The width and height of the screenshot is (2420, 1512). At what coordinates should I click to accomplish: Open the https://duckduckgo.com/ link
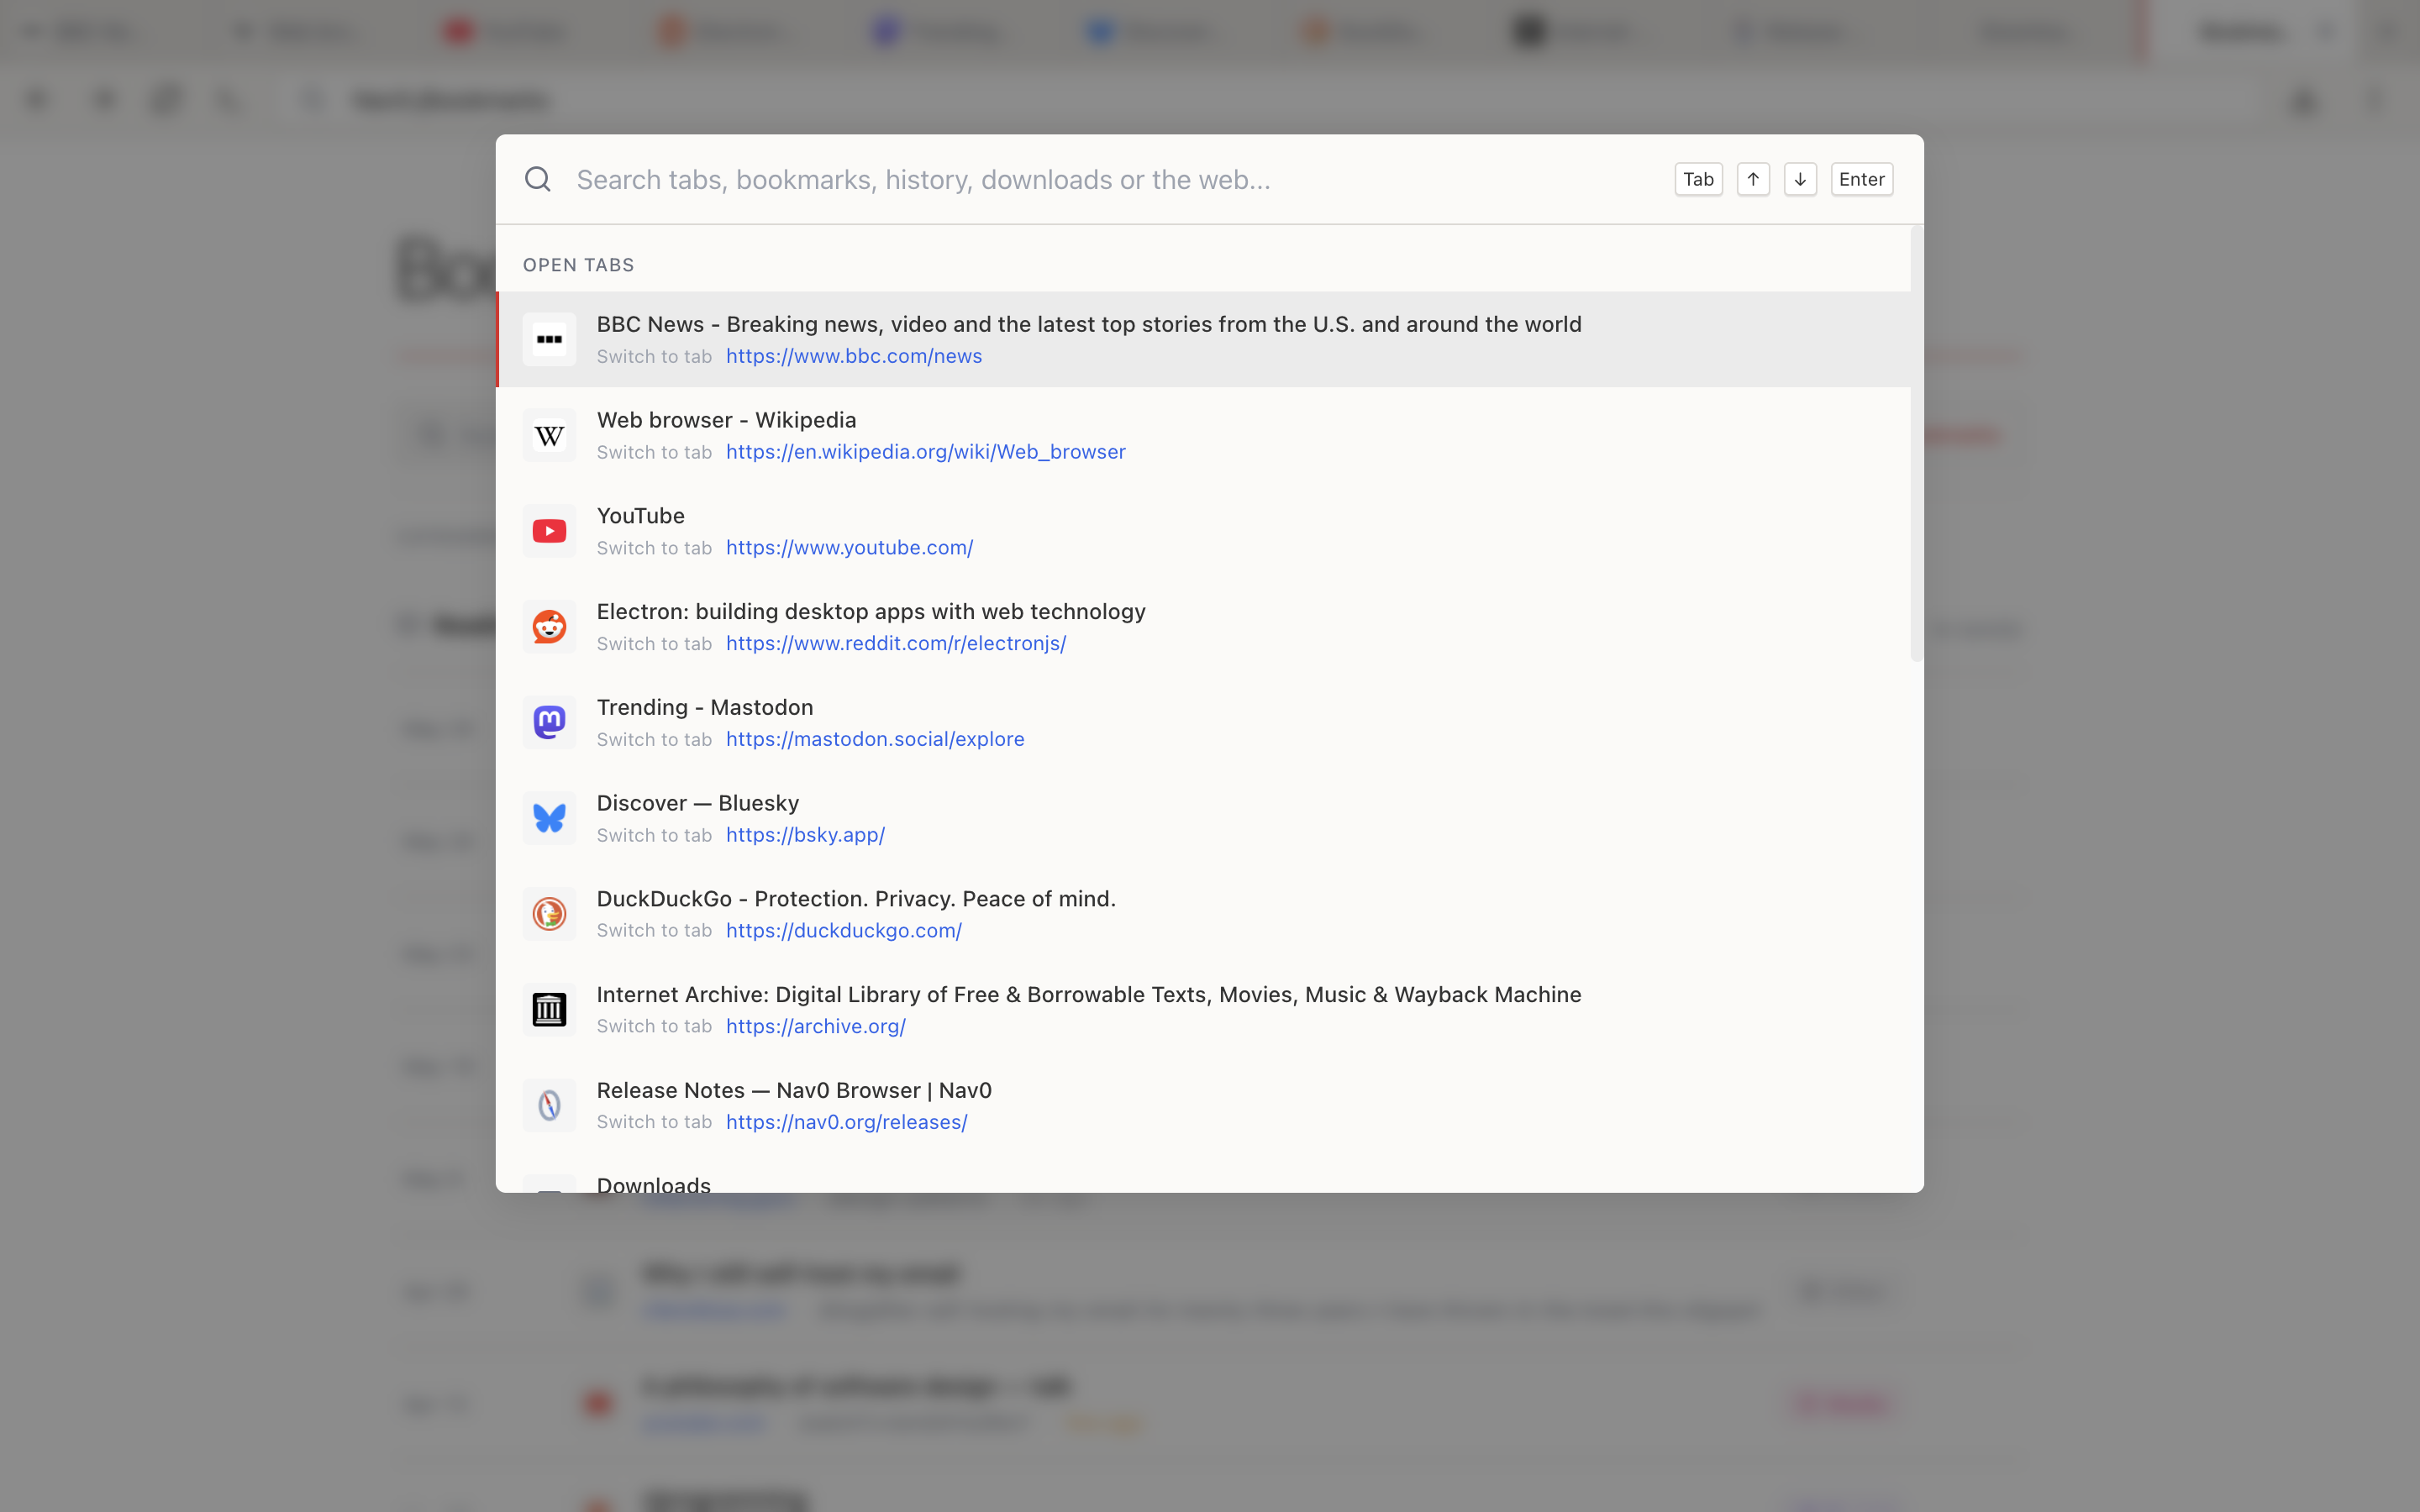(844, 930)
